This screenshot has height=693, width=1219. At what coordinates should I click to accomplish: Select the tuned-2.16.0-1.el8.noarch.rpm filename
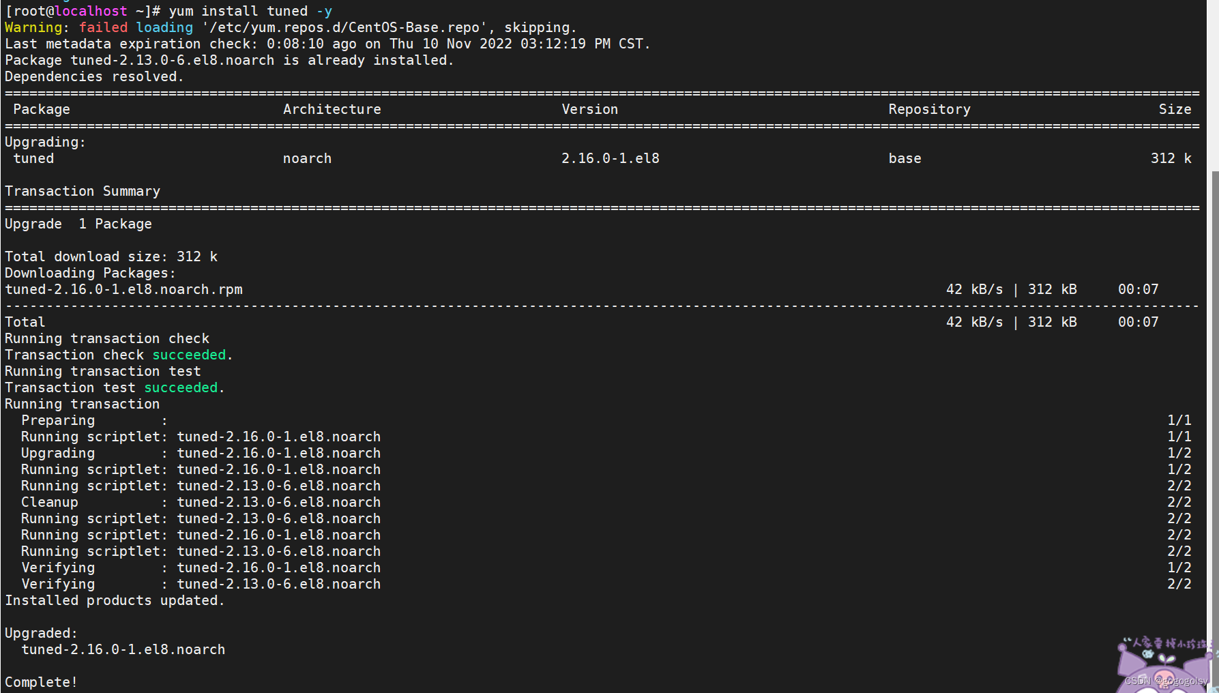point(123,289)
